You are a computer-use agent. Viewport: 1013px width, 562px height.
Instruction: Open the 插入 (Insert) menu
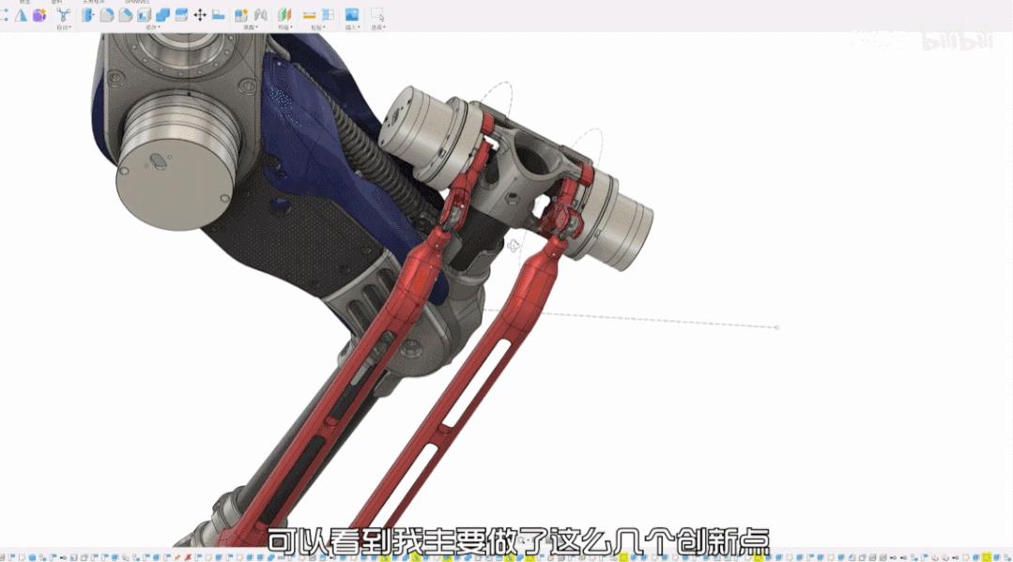click(352, 27)
